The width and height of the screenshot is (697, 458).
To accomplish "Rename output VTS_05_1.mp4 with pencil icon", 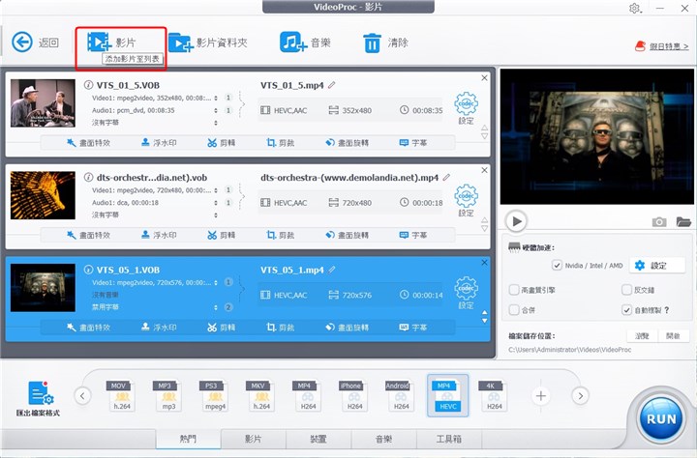I will point(332,270).
